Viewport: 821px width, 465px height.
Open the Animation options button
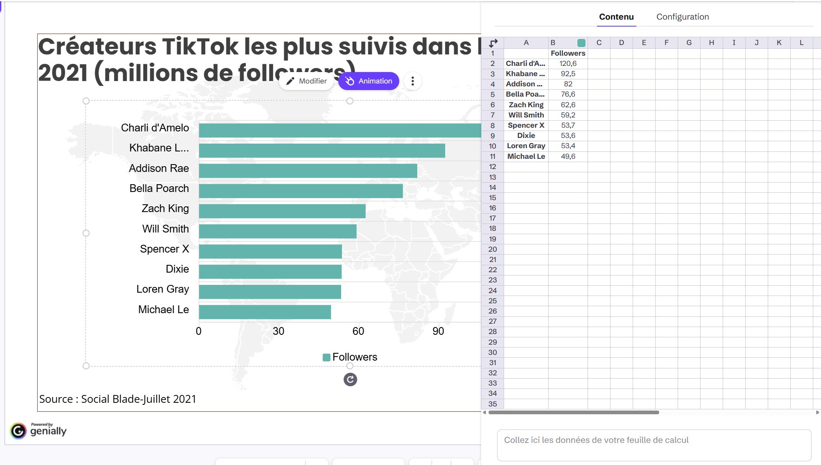(x=369, y=81)
